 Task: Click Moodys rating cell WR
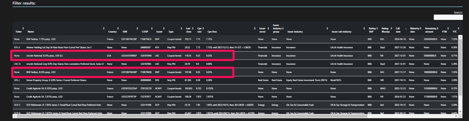382,80
